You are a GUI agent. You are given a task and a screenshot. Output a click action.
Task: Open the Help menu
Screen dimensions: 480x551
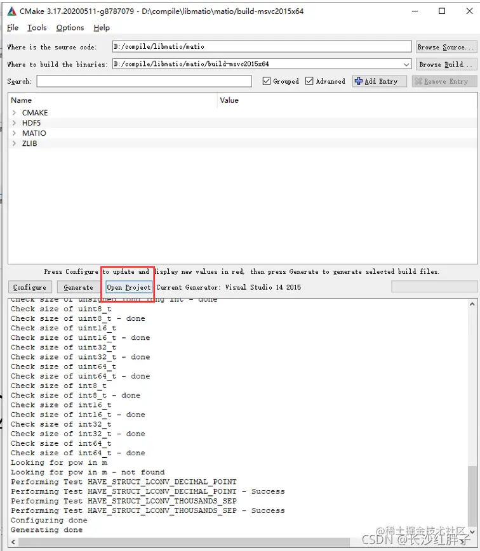[x=102, y=28]
